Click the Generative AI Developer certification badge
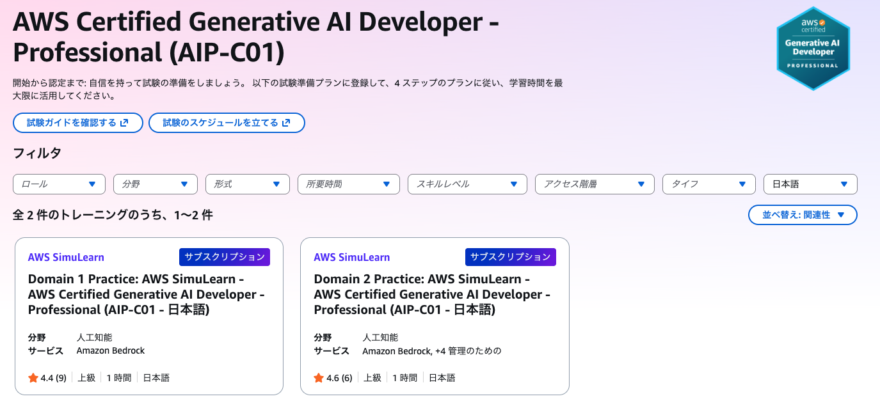880x408 pixels. [813, 49]
